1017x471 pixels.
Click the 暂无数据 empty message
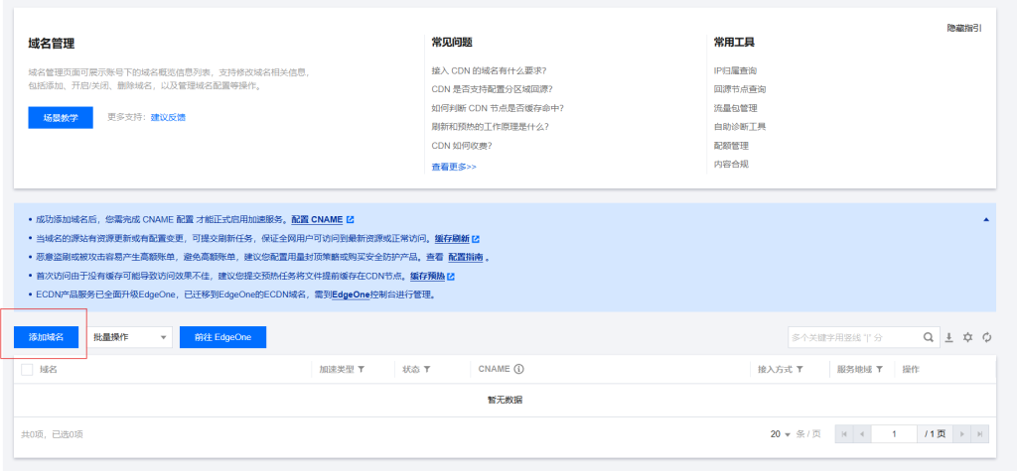point(505,400)
